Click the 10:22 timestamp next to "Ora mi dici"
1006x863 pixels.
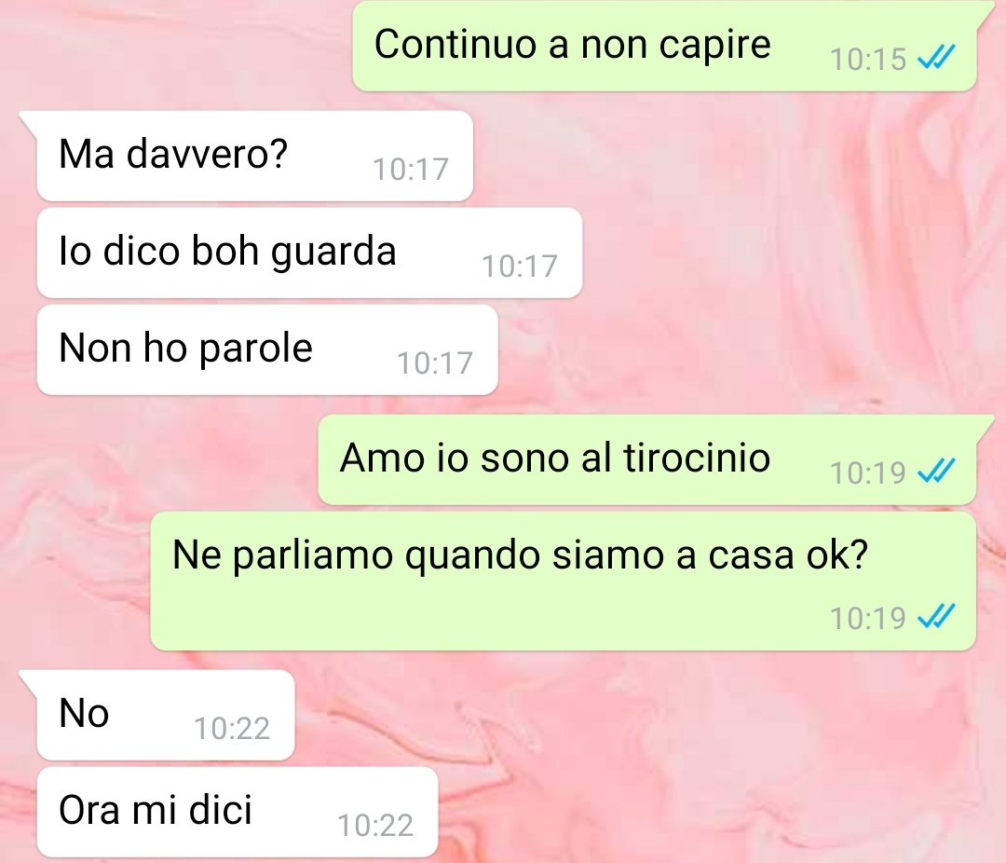click(375, 825)
